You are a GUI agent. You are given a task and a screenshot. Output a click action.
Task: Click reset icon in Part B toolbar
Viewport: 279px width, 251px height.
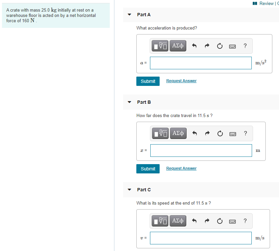pos(220,133)
